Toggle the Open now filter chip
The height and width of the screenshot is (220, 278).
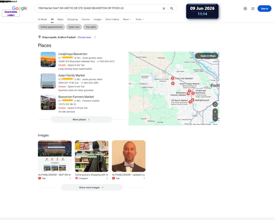(74, 27)
